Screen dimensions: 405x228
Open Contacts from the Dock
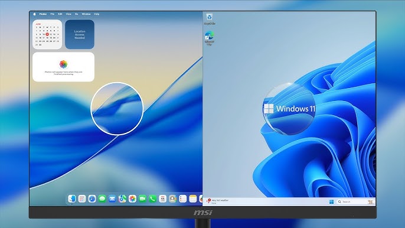(172, 198)
